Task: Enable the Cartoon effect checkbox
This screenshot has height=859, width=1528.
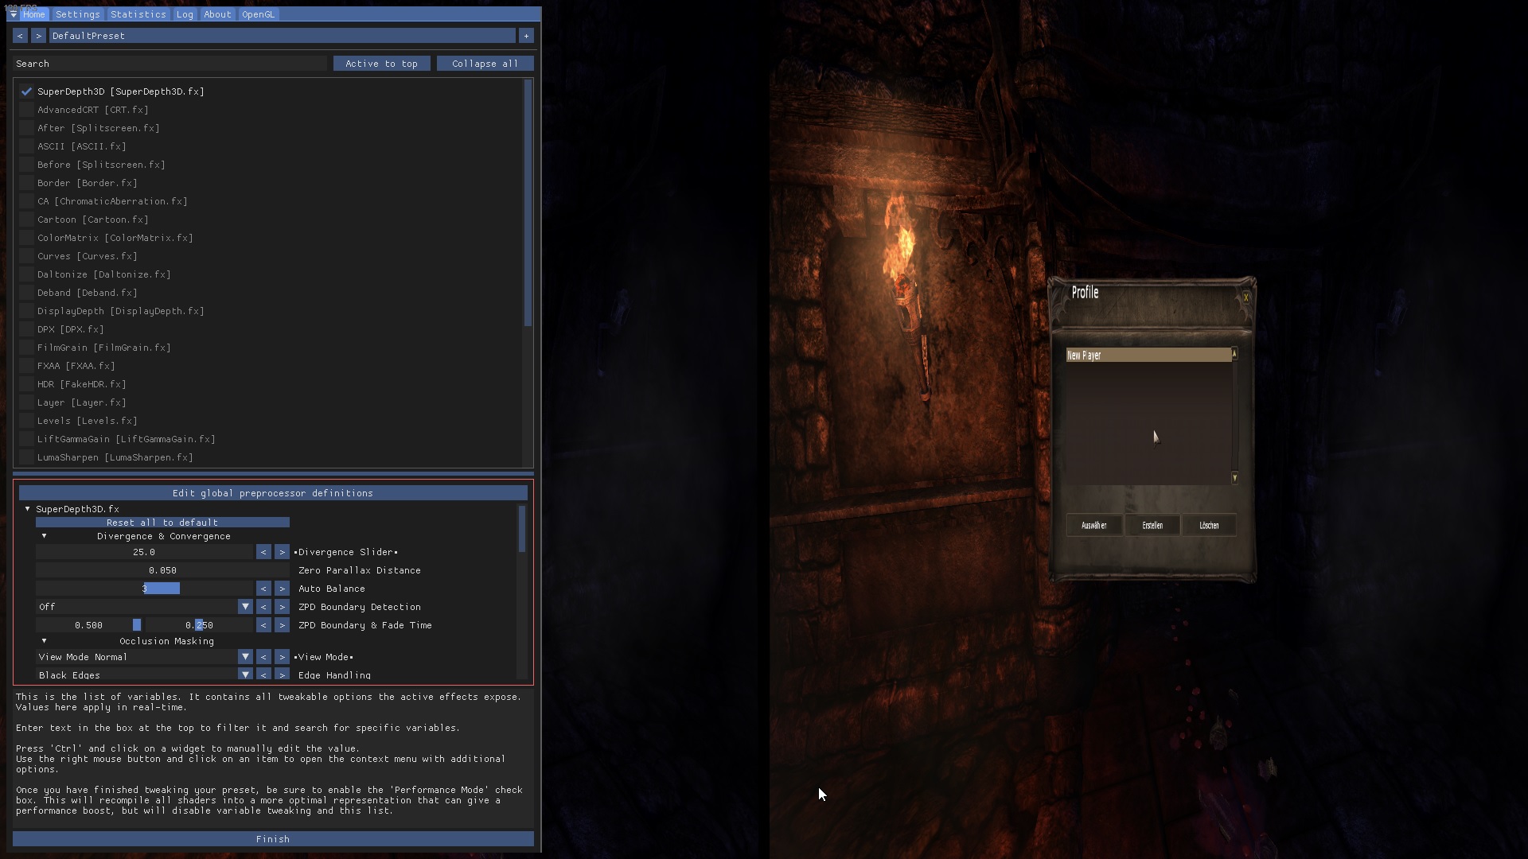Action: coord(27,220)
